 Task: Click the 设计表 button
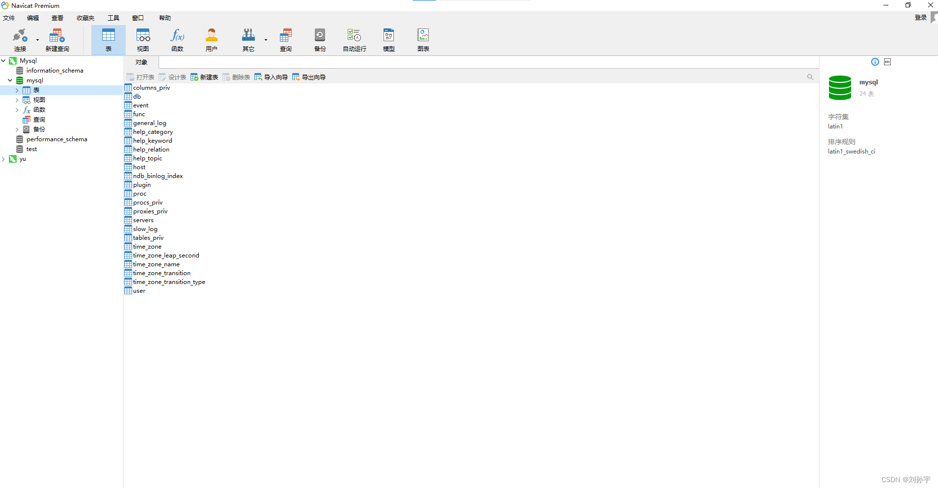[172, 77]
